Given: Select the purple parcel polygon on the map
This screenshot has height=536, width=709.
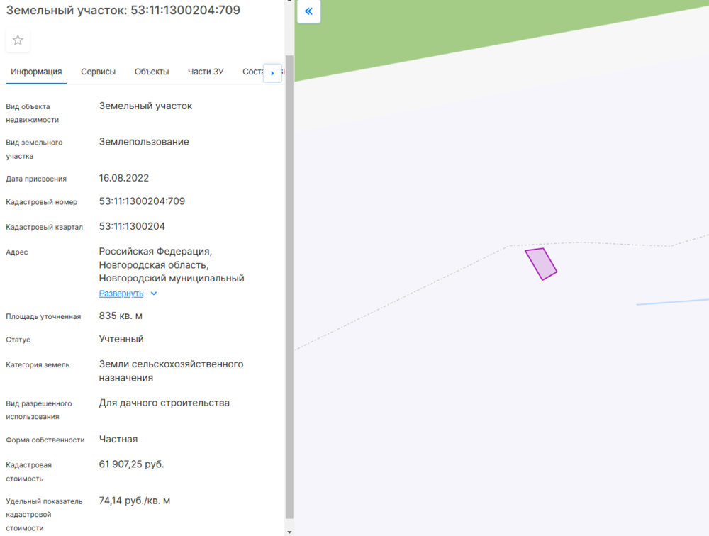Looking at the screenshot, I should point(541,264).
